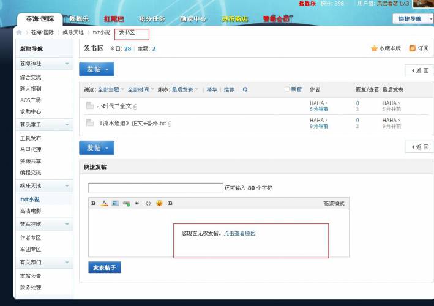The image size is (434, 306).
Task: Click the bold formatting icon in editor
Action: (x=94, y=203)
